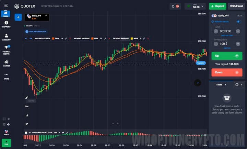Screen dimensions: 247x149
Task: Add a new asset tab with plus
Action: [x=18, y=17]
